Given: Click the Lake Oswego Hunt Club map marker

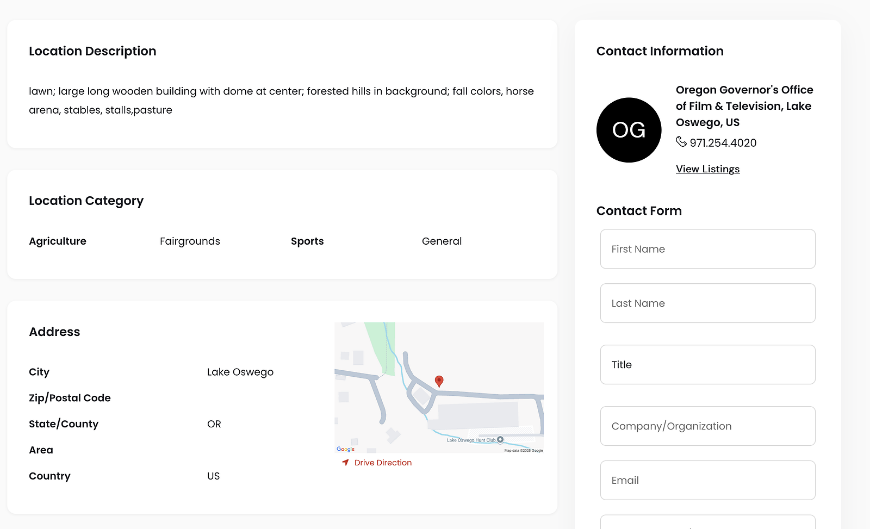Looking at the screenshot, I should pyautogui.click(x=500, y=439).
